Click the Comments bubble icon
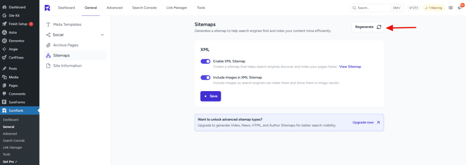Viewport: 466px width, 165px height. (5, 94)
